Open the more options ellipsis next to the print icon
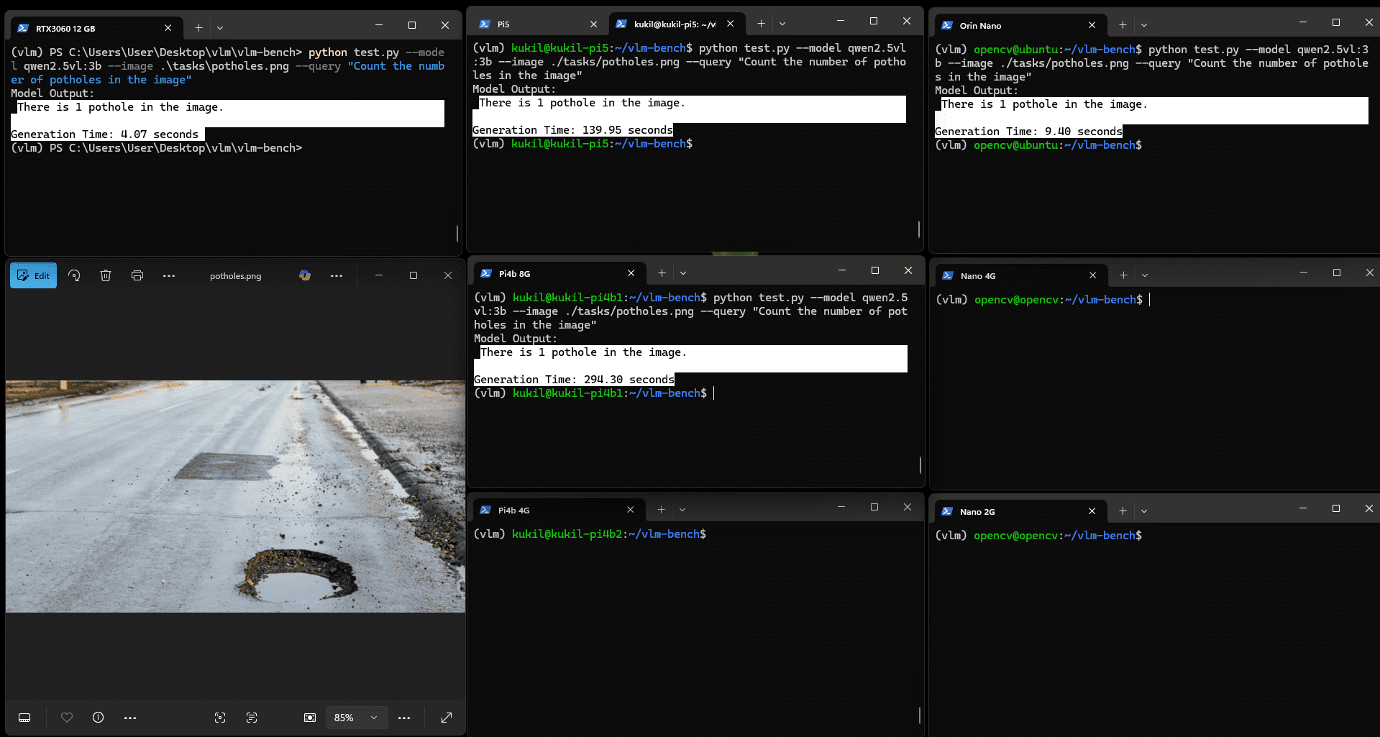The image size is (1380, 737). click(x=169, y=275)
